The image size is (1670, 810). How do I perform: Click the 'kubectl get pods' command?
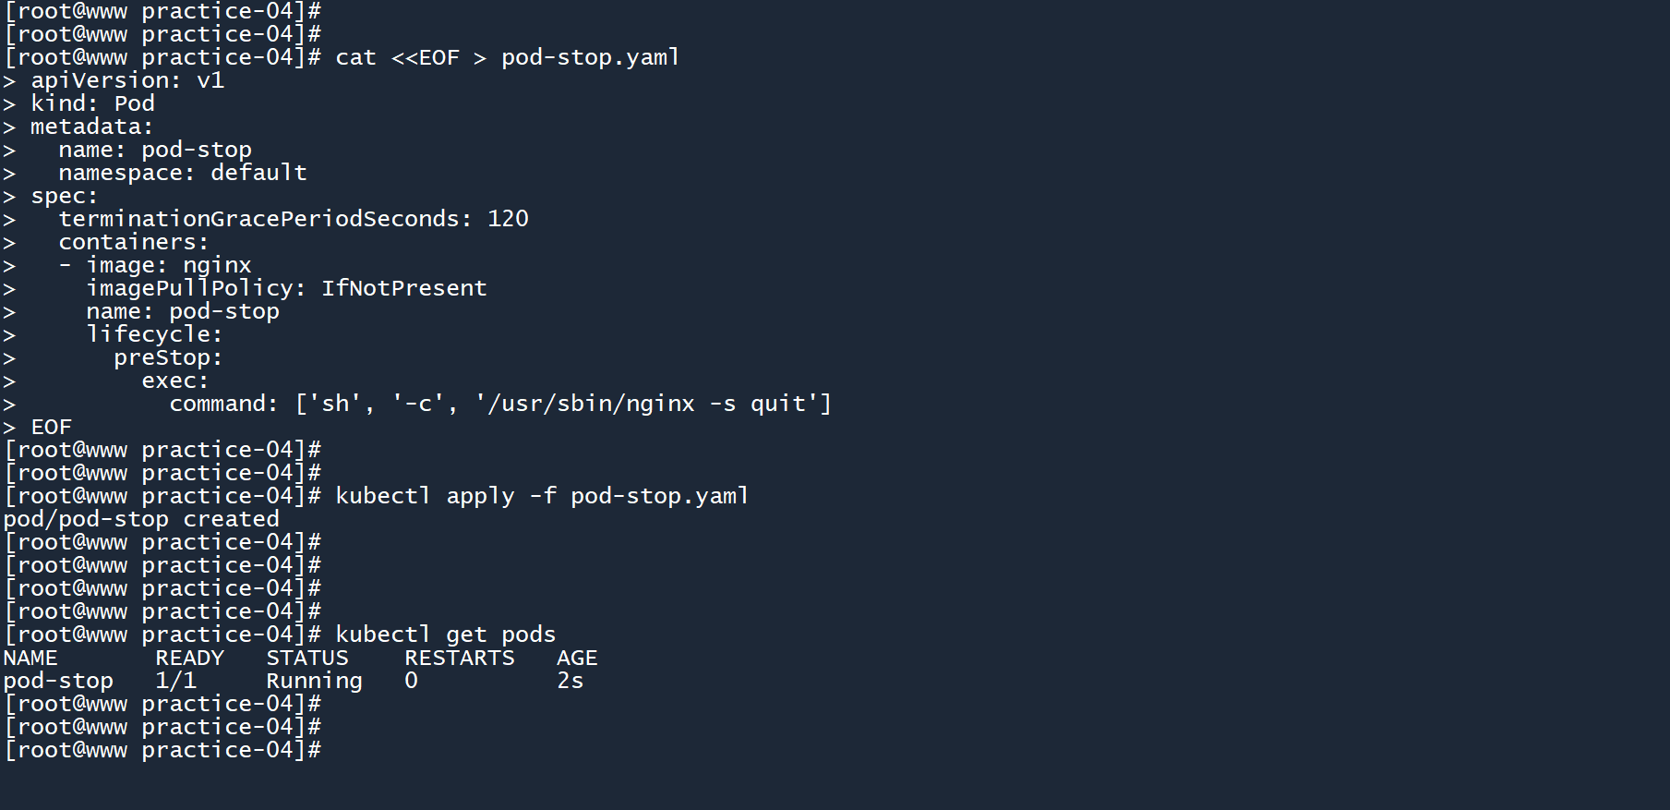(x=445, y=635)
